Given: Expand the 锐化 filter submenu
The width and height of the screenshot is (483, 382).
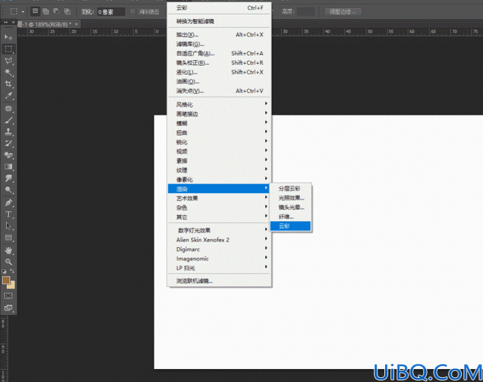Looking at the screenshot, I should (219, 142).
